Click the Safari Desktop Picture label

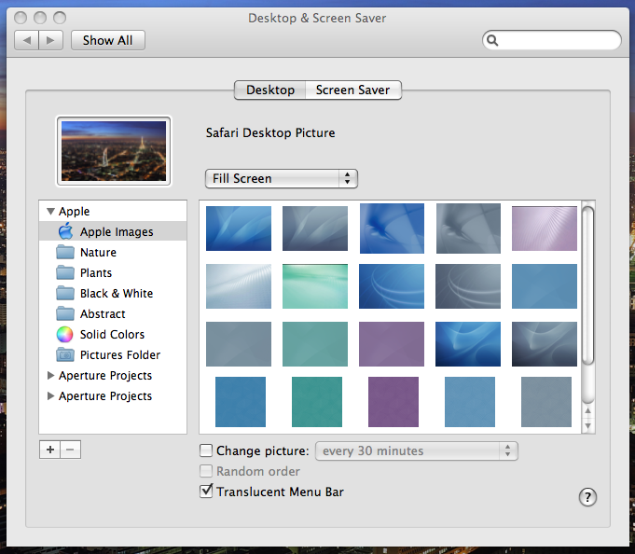point(270,132)
